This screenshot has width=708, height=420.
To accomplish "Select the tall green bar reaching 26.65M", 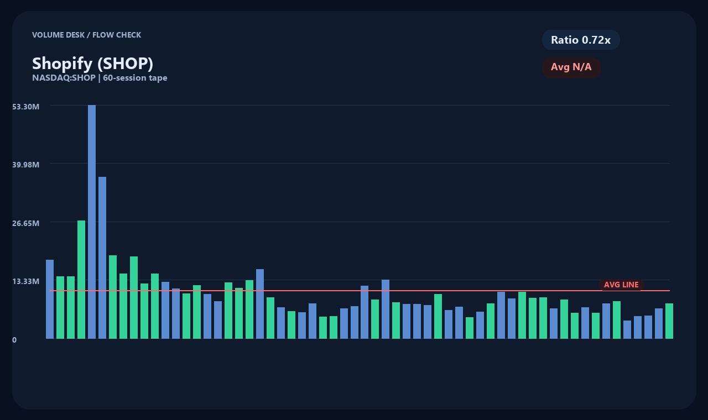I will tap(81, 280).
